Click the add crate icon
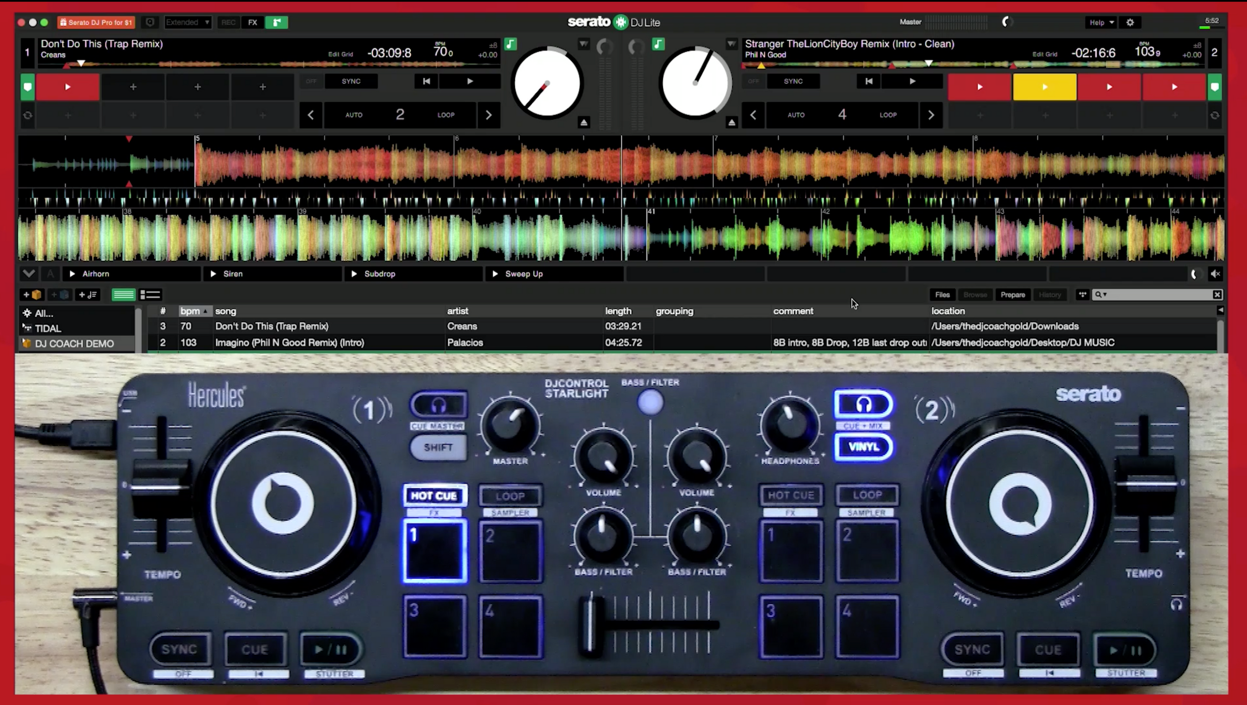The height and width of the screenshot is (705, 1247). tap(32, 295)
